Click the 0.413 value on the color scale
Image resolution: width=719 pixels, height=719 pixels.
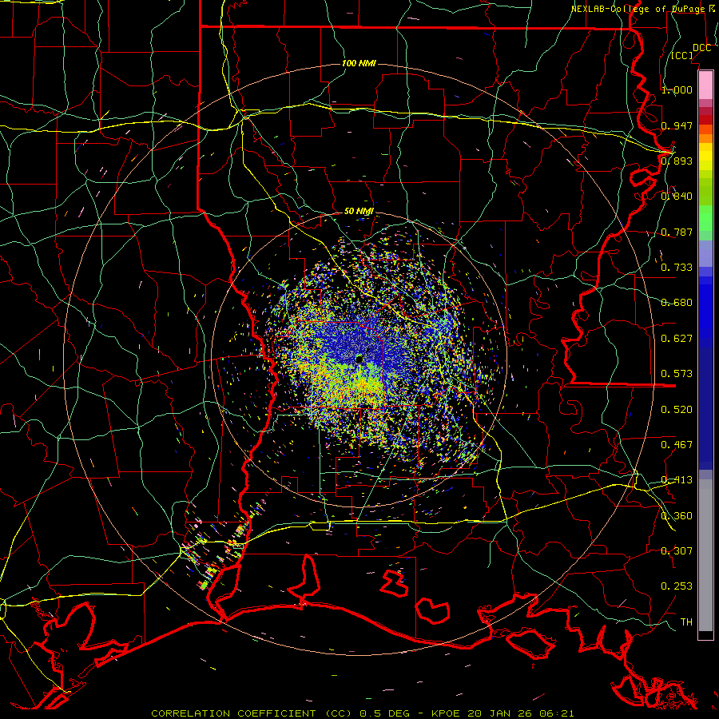(x=677, y=480)
